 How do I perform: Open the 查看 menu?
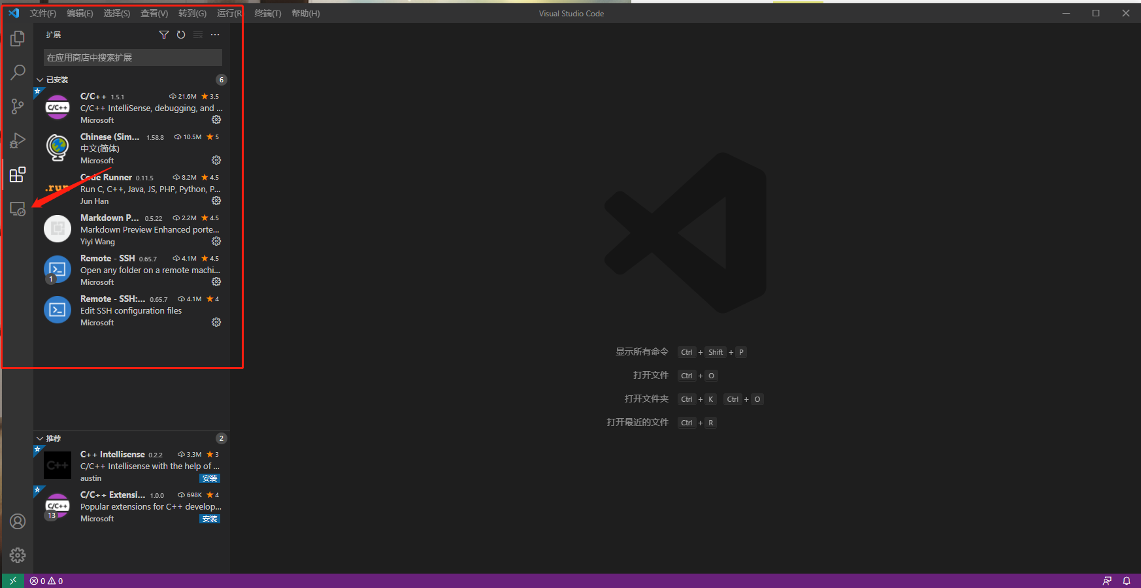[154, 12]
